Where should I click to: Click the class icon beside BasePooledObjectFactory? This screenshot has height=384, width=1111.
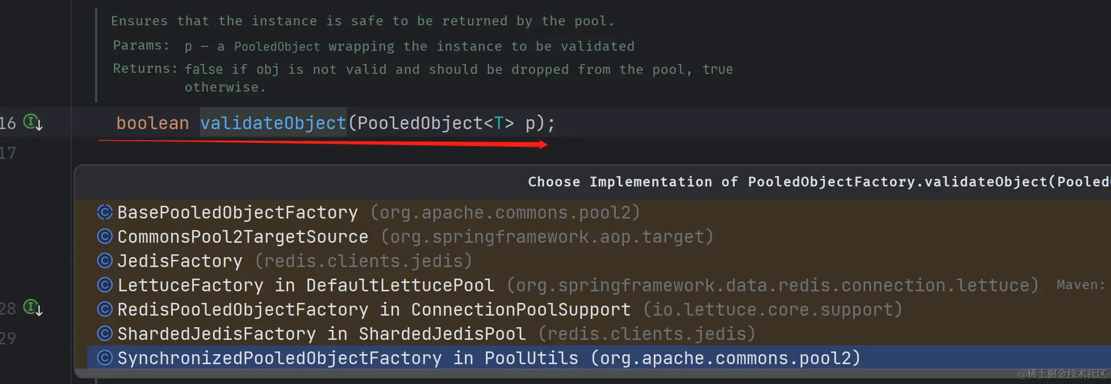(104, 212)
